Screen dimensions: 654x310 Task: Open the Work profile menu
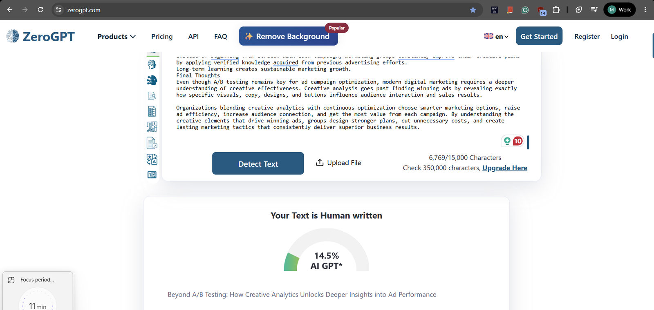[x=620, y=10]
